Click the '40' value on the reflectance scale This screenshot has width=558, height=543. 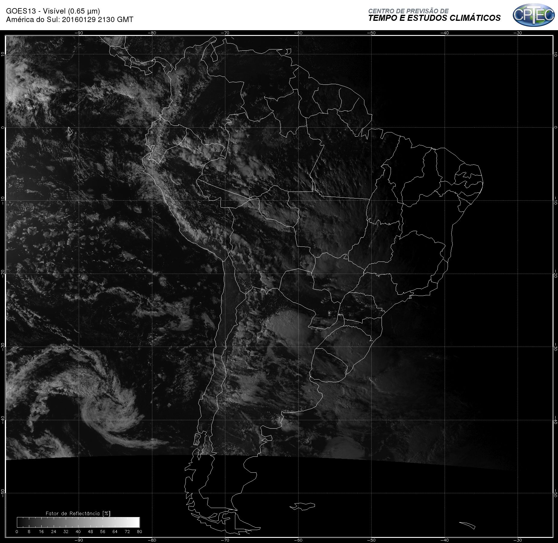pos(78,532)
